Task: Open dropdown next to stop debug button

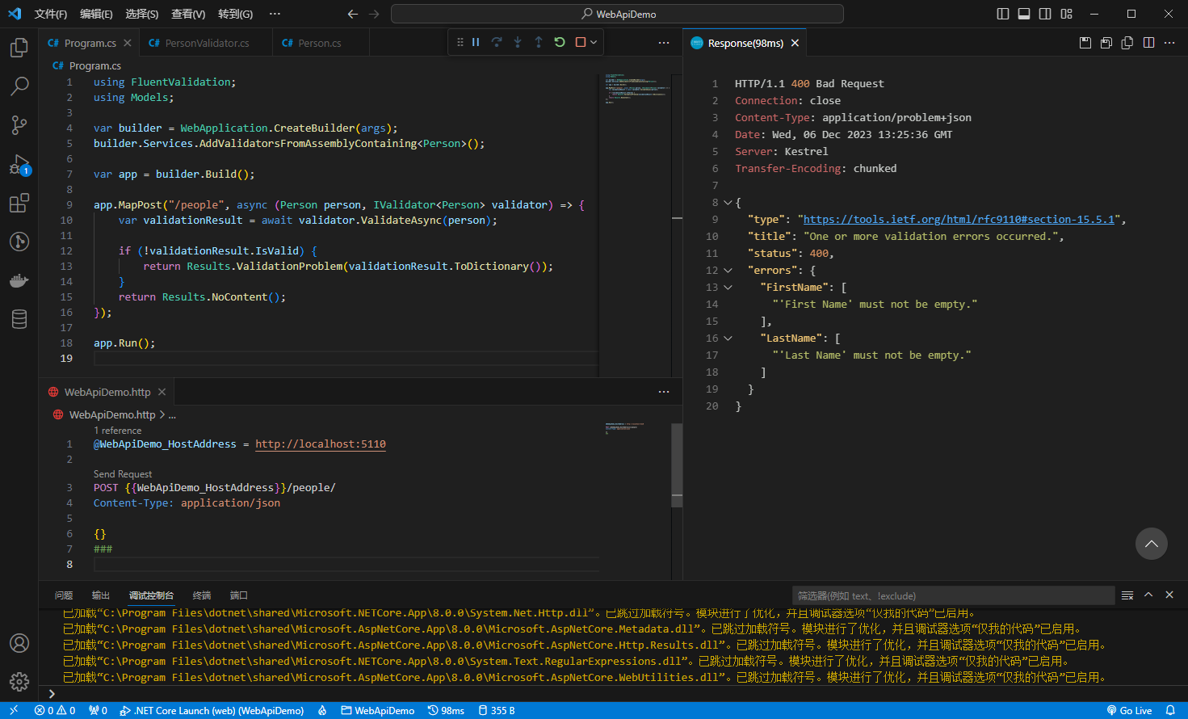Action: [x=594, y=42]
